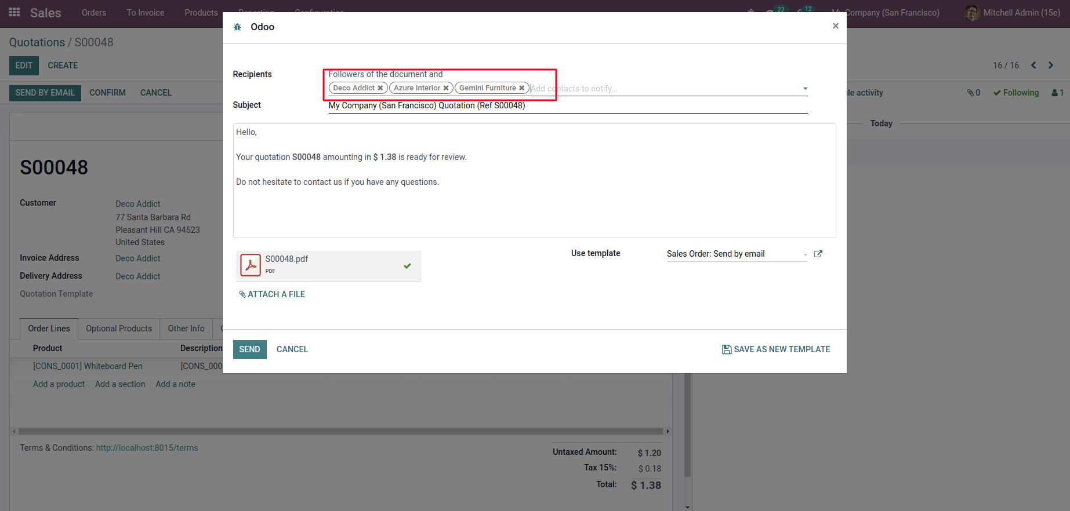This screenshot has width=1070, height=511.
Task: Toggle the Following status button
Action: click(x=1016, y=93)
